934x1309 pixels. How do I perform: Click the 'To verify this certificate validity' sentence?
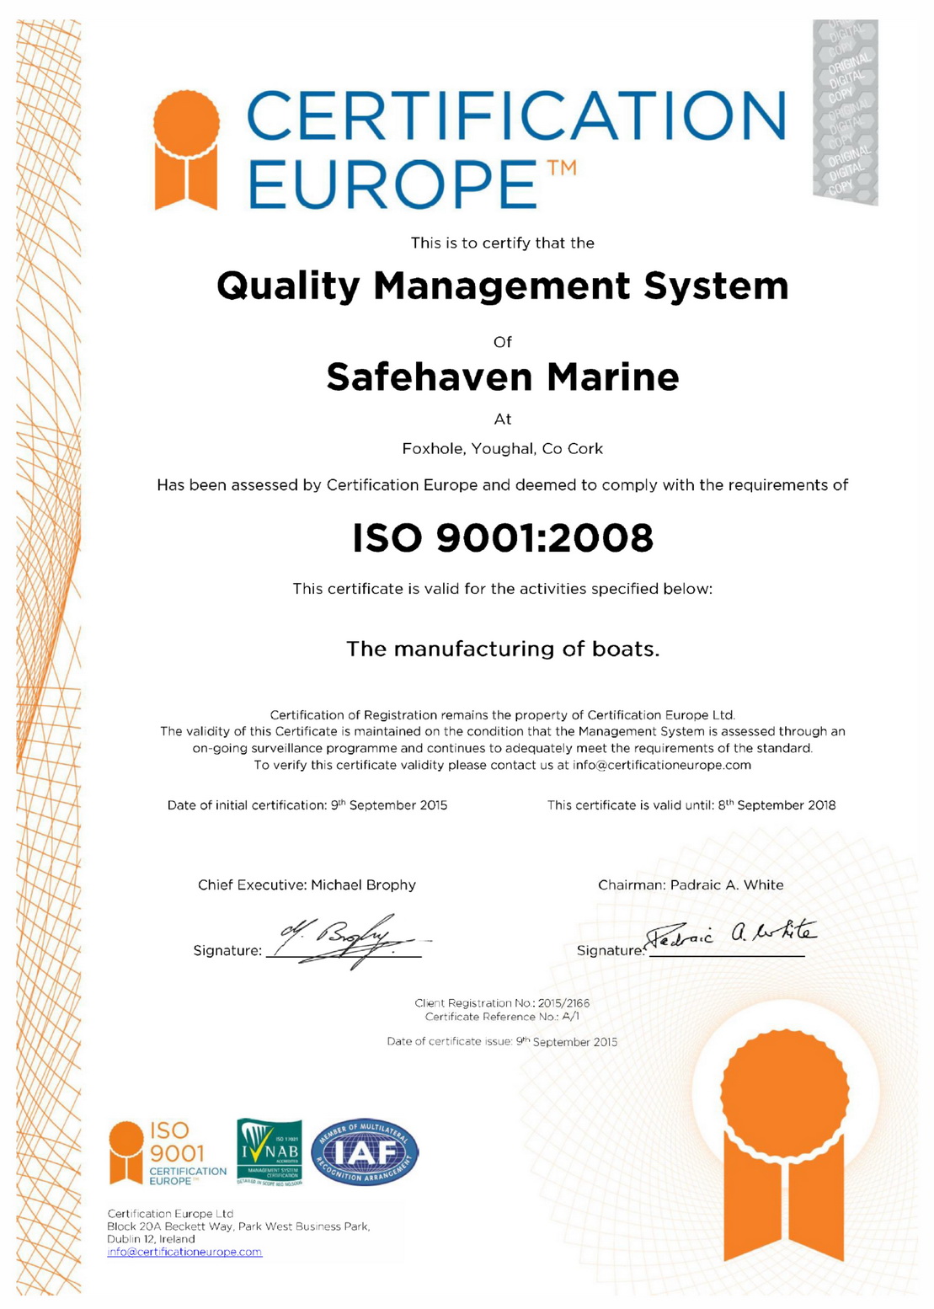click(503, 765)
